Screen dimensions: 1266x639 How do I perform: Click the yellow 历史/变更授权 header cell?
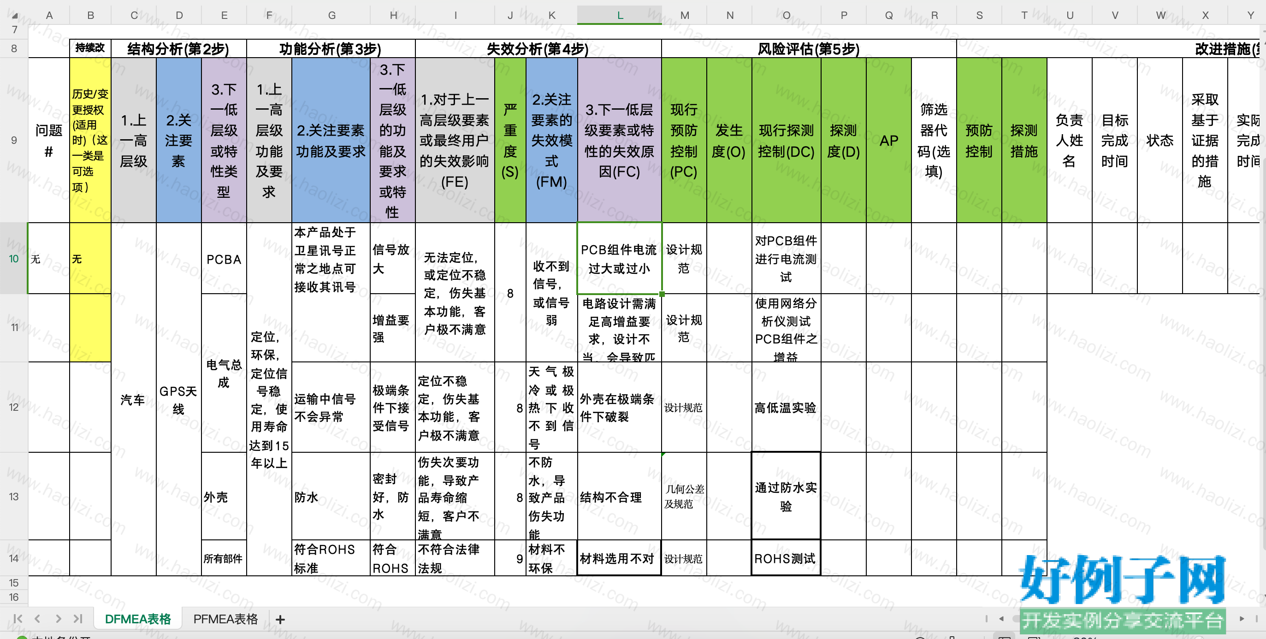90,140
